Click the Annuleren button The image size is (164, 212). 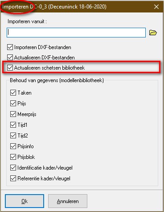click(68, 201)
